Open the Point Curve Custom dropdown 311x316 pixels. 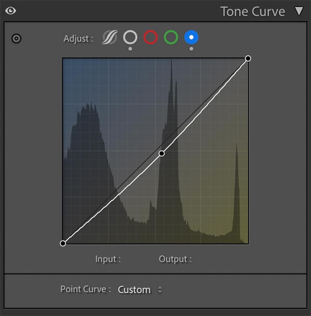(134, 290)
